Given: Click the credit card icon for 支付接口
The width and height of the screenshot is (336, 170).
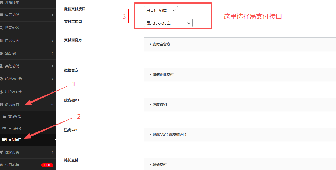Looking at the screenshot, I should click(x=4, y=140).
